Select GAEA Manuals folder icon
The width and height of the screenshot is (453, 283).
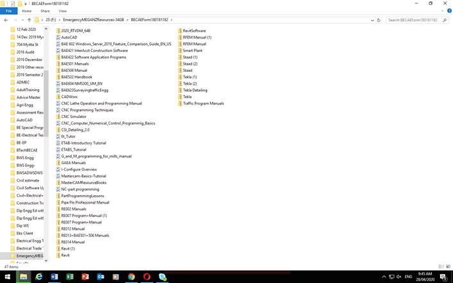[58, 163]
